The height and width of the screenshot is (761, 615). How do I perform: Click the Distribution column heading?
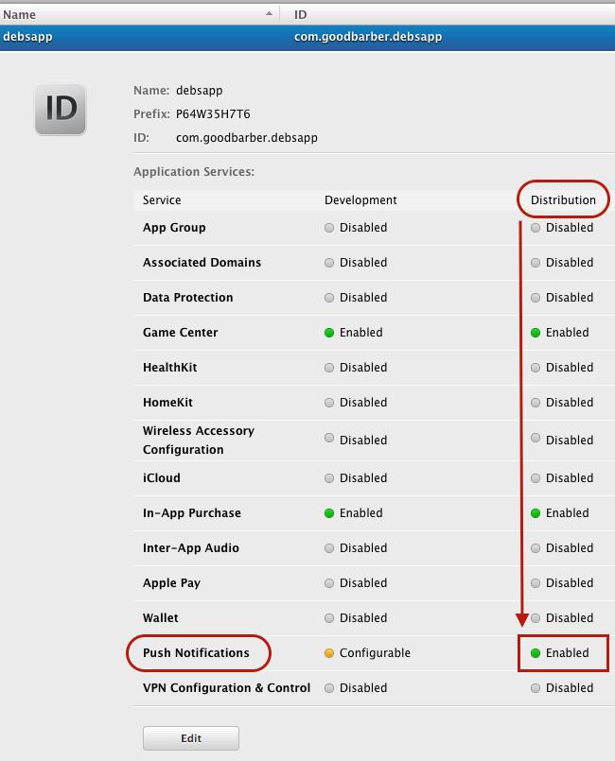click(x=563, y=200)
